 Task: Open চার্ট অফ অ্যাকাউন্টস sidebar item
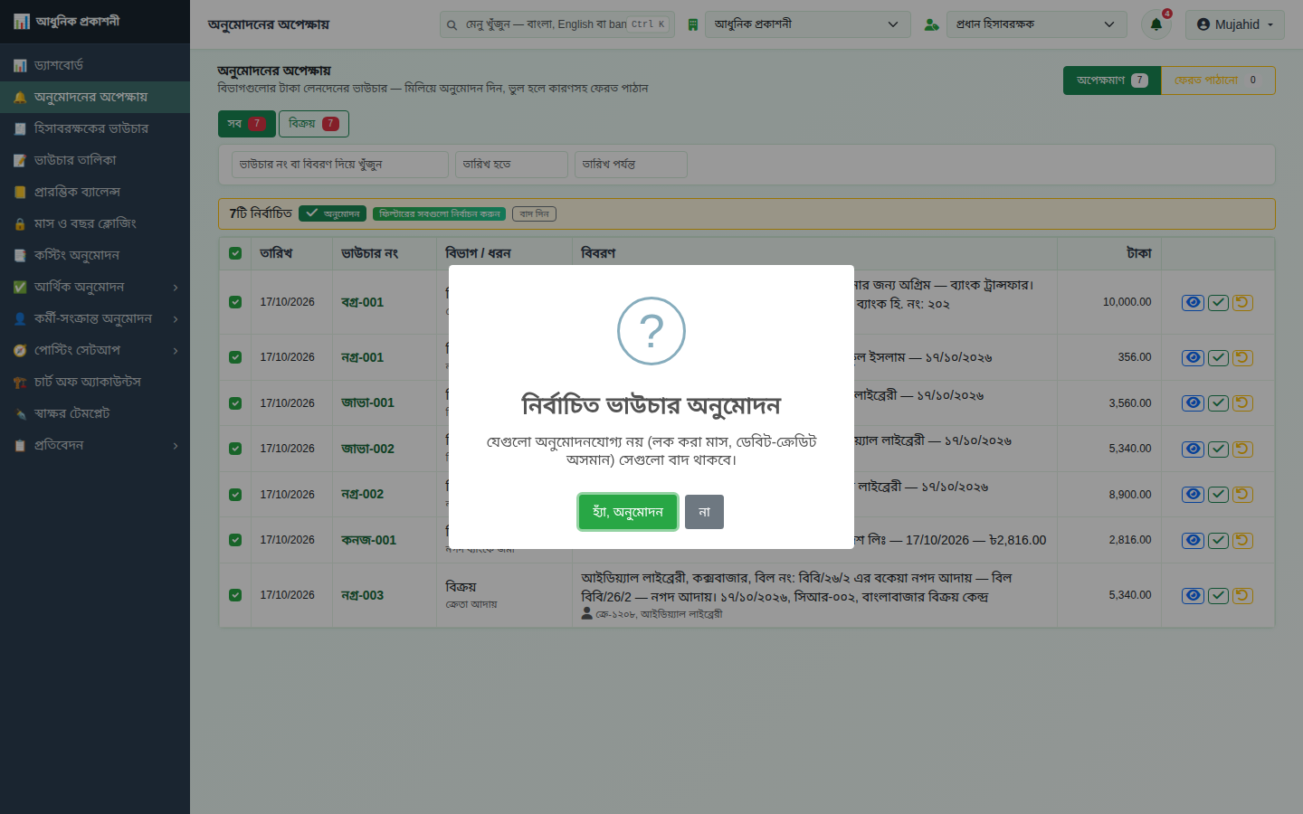pyautogui.click(x=95, y=382)
